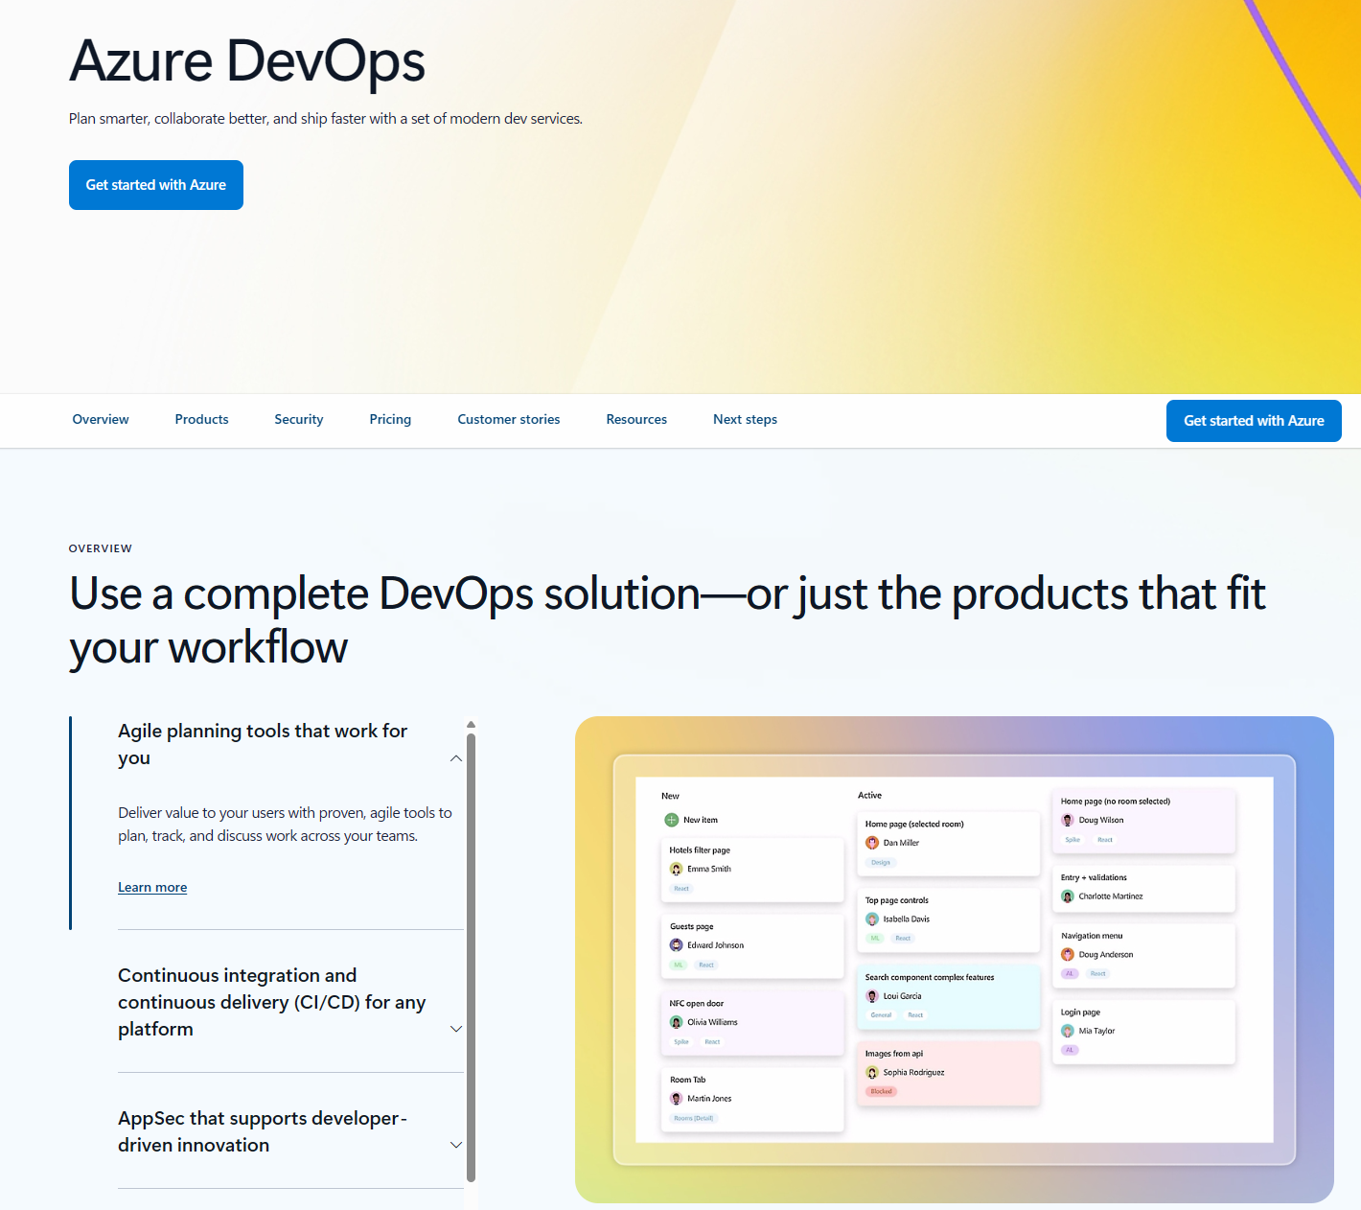
Task: Click the Entry + validations card title
Action: [x=1094, y=877]
